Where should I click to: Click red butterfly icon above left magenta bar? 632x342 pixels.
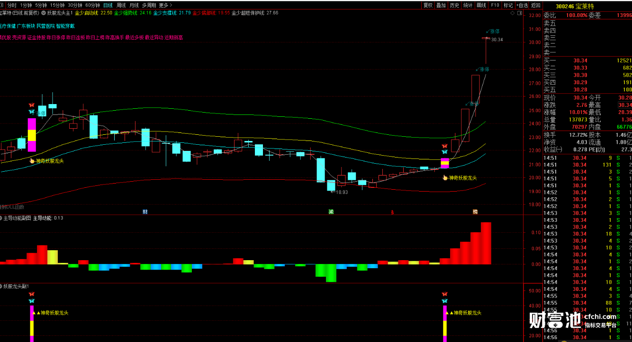tap(32, 105)
